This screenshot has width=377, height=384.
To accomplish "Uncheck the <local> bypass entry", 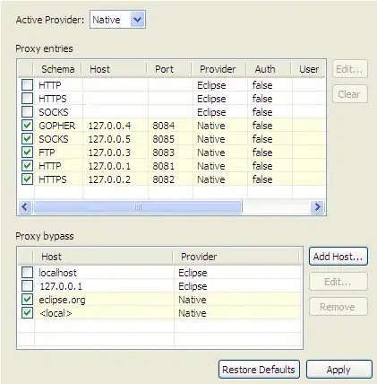I will [27, 313].
